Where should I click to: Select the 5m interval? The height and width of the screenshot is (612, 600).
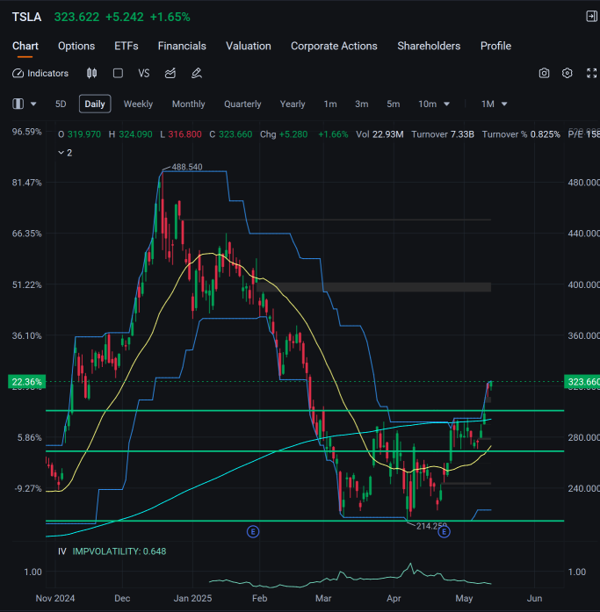click(393, 104)
